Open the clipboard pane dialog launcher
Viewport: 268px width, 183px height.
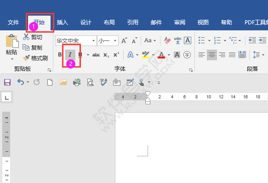pyautogui.click(x=49, y=70)
